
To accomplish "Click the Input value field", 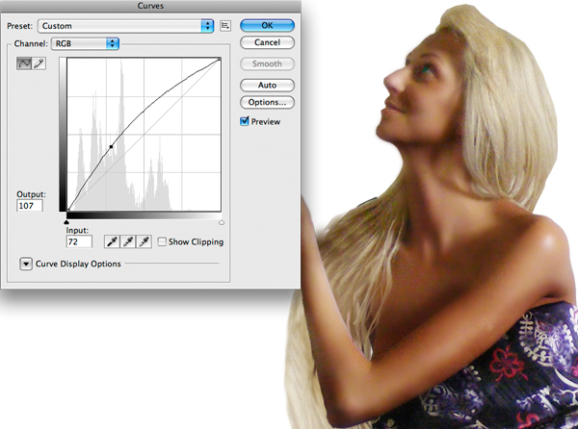I will pos(79,241).
